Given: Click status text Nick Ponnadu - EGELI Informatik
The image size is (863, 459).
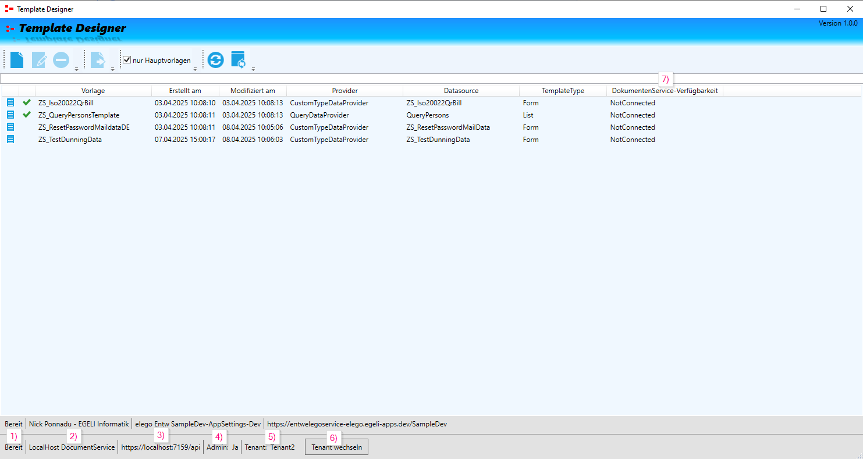Looking at the screenshot, I should (79, 424).
